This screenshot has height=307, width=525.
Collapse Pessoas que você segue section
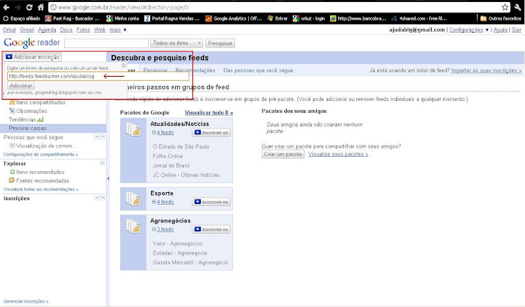tap(96, 136)
